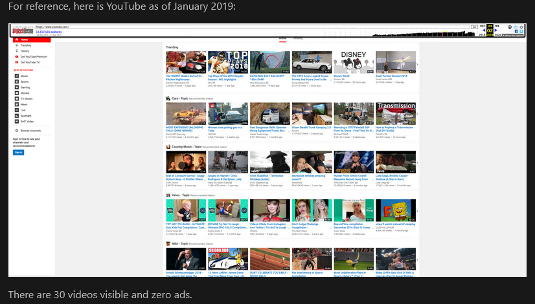The height and width of the screenshot is (304, 535).
Task: Click the Cars - Topic channel icon
Action: coord(168,98)
